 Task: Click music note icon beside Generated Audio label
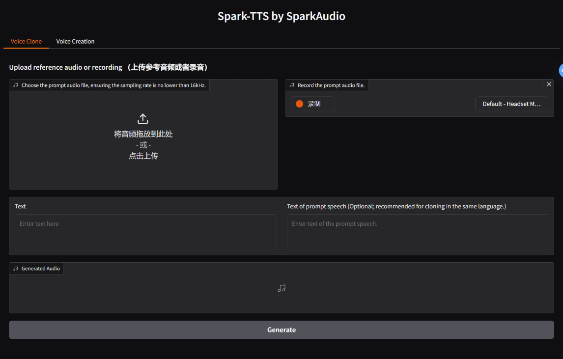pyautogui.click(x=16, y=269)
